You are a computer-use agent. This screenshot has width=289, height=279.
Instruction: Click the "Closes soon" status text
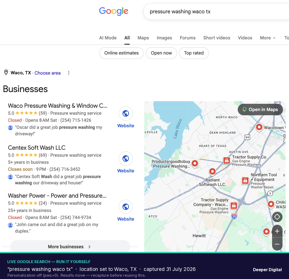[20, 169]
